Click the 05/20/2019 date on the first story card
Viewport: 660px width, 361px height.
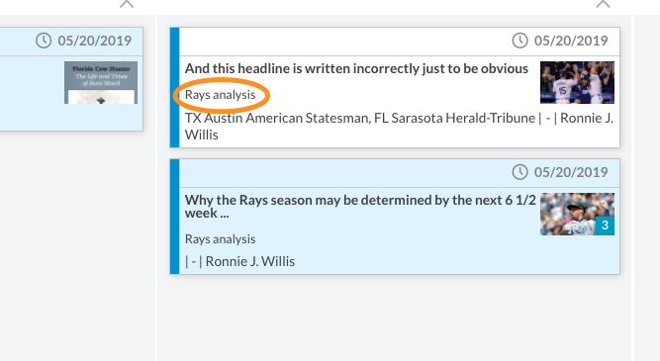pyautogui.click(x=571, y=41)
